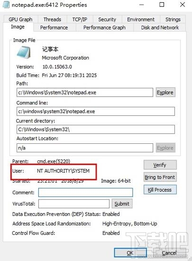Click the Current directory text box
This screenshot has height=261, width=192.
point(96,130)
